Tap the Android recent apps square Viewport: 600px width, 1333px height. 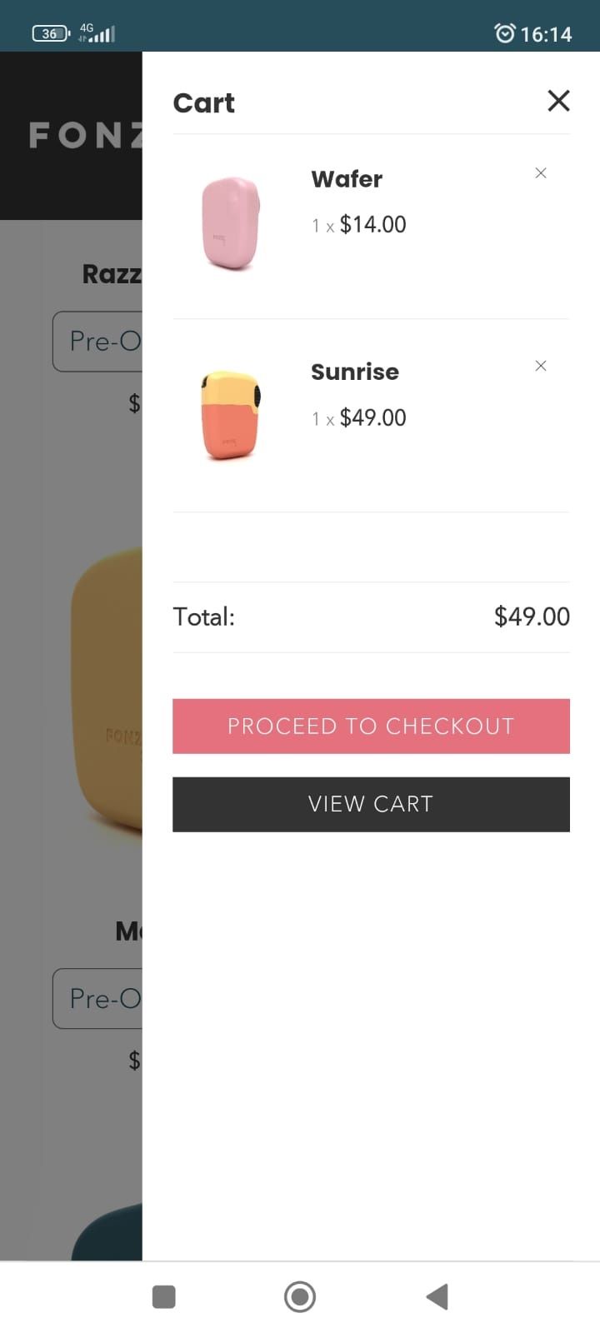click(x=164, y=1296)
